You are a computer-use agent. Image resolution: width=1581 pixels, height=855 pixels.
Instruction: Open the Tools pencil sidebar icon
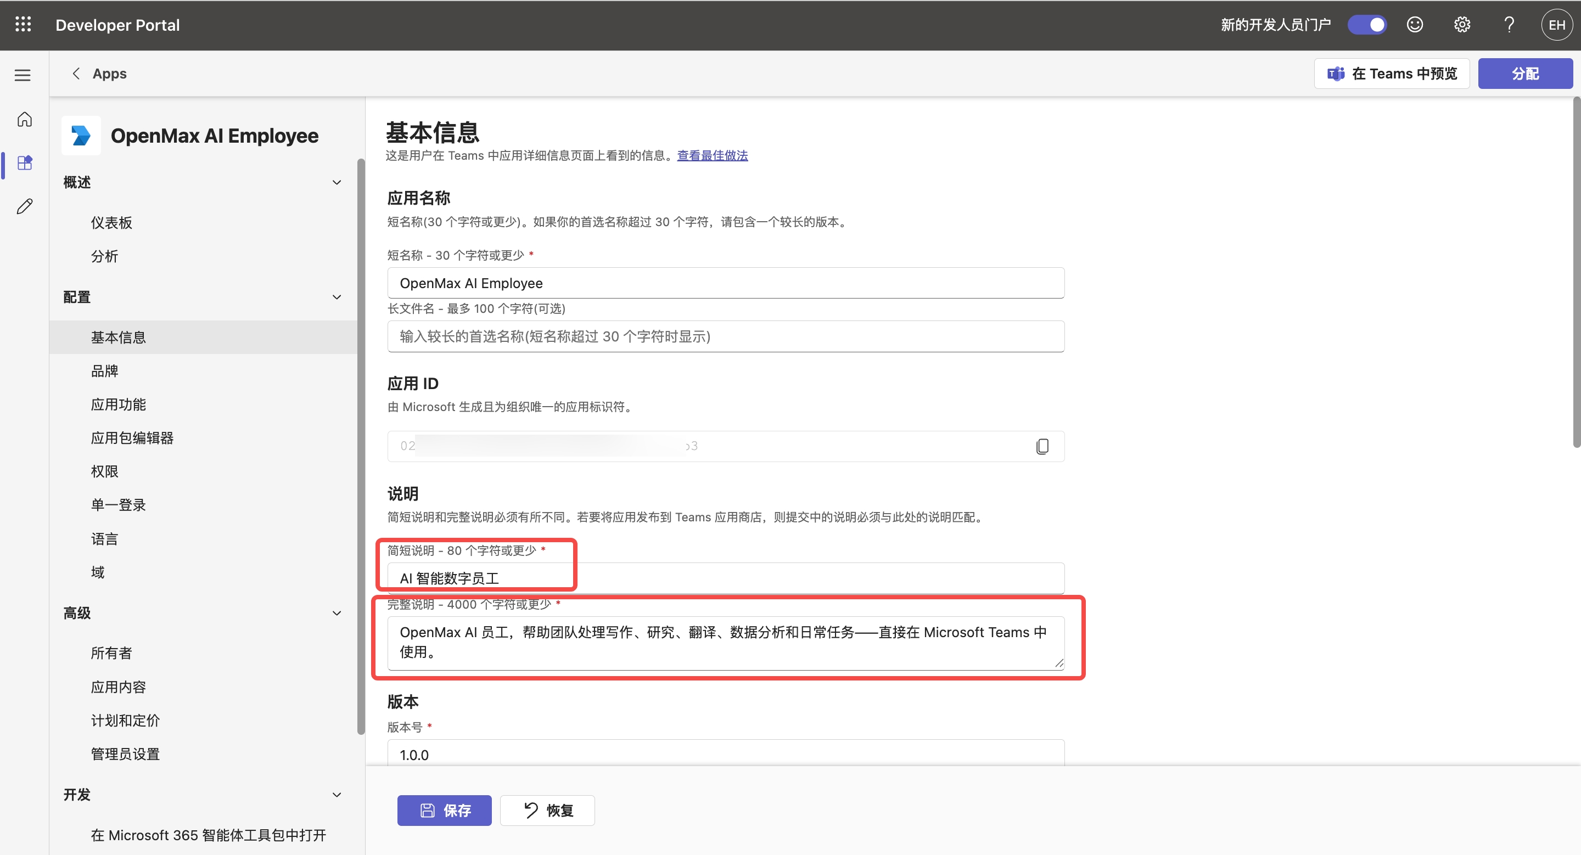pyautogui.click(x=25, y=206)
